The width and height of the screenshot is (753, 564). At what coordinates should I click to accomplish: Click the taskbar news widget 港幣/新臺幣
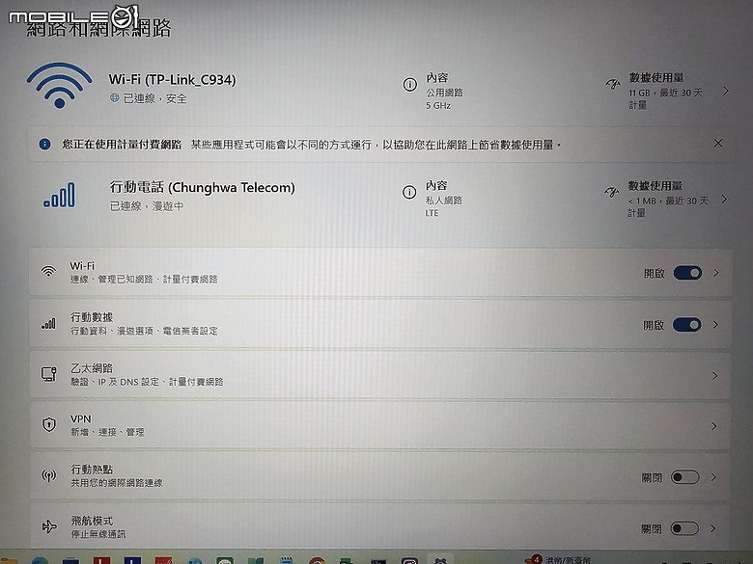(559, 559)
